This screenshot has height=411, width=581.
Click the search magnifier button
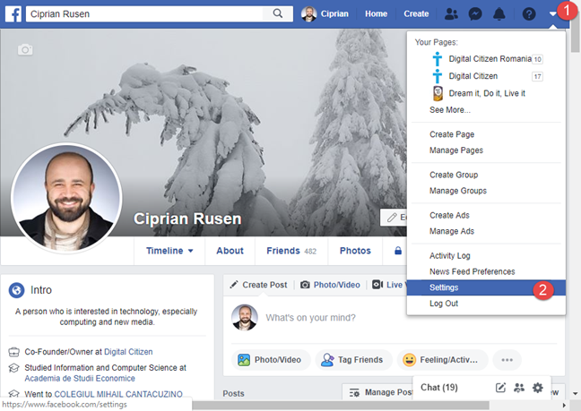pos(278,13)
